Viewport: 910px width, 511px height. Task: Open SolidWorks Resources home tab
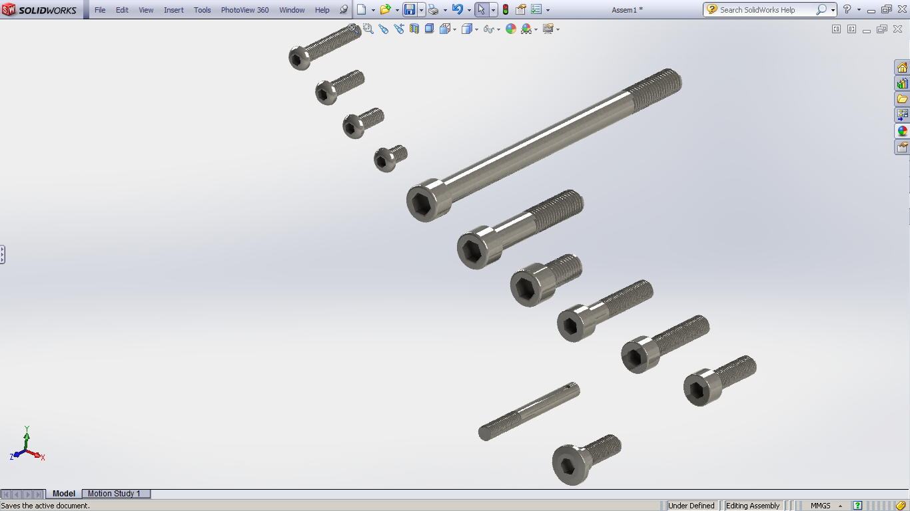[902, 67]
